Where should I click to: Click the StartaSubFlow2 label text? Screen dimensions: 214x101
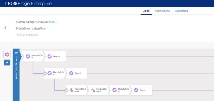point(123,90)
